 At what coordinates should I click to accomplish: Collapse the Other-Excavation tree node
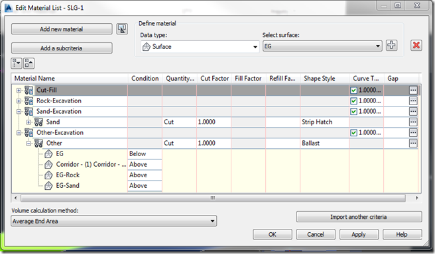point(19,133)
